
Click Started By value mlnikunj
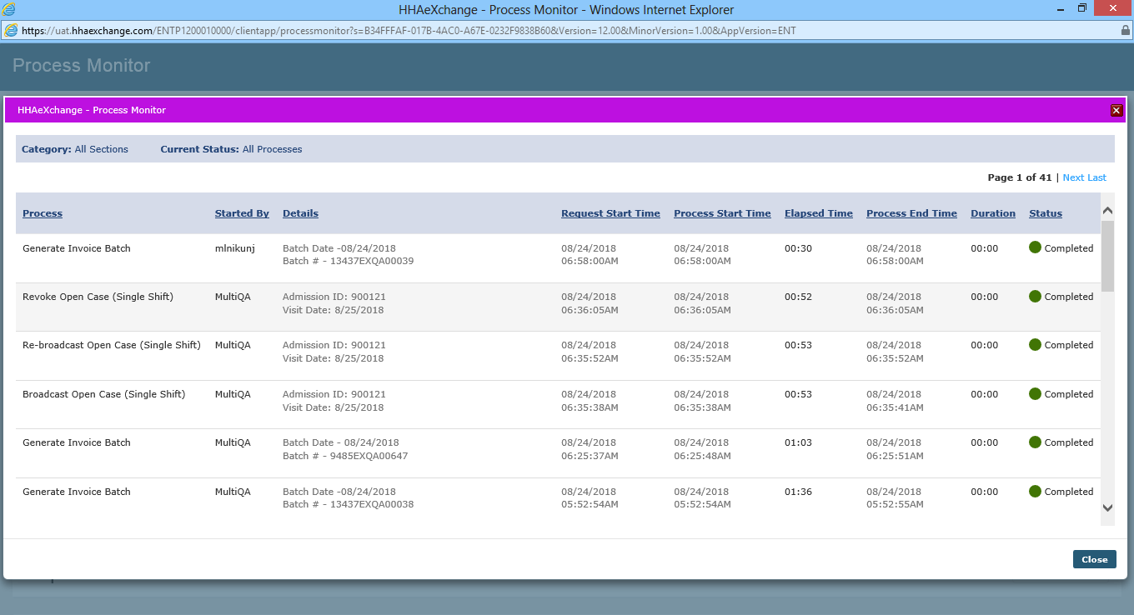tap(235, 248)
